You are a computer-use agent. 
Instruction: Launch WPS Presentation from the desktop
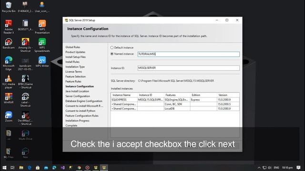pos(42,27)
